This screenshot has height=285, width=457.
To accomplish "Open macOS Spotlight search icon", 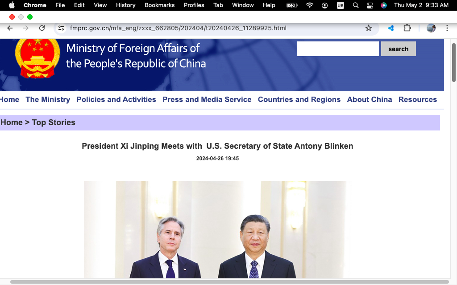I will (x=355, y=5).
